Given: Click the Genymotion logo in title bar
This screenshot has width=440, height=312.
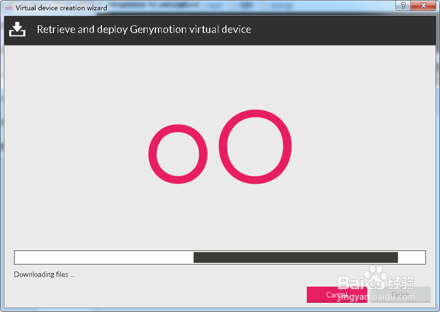Looking at the screenshot, I should coord(9,8).
